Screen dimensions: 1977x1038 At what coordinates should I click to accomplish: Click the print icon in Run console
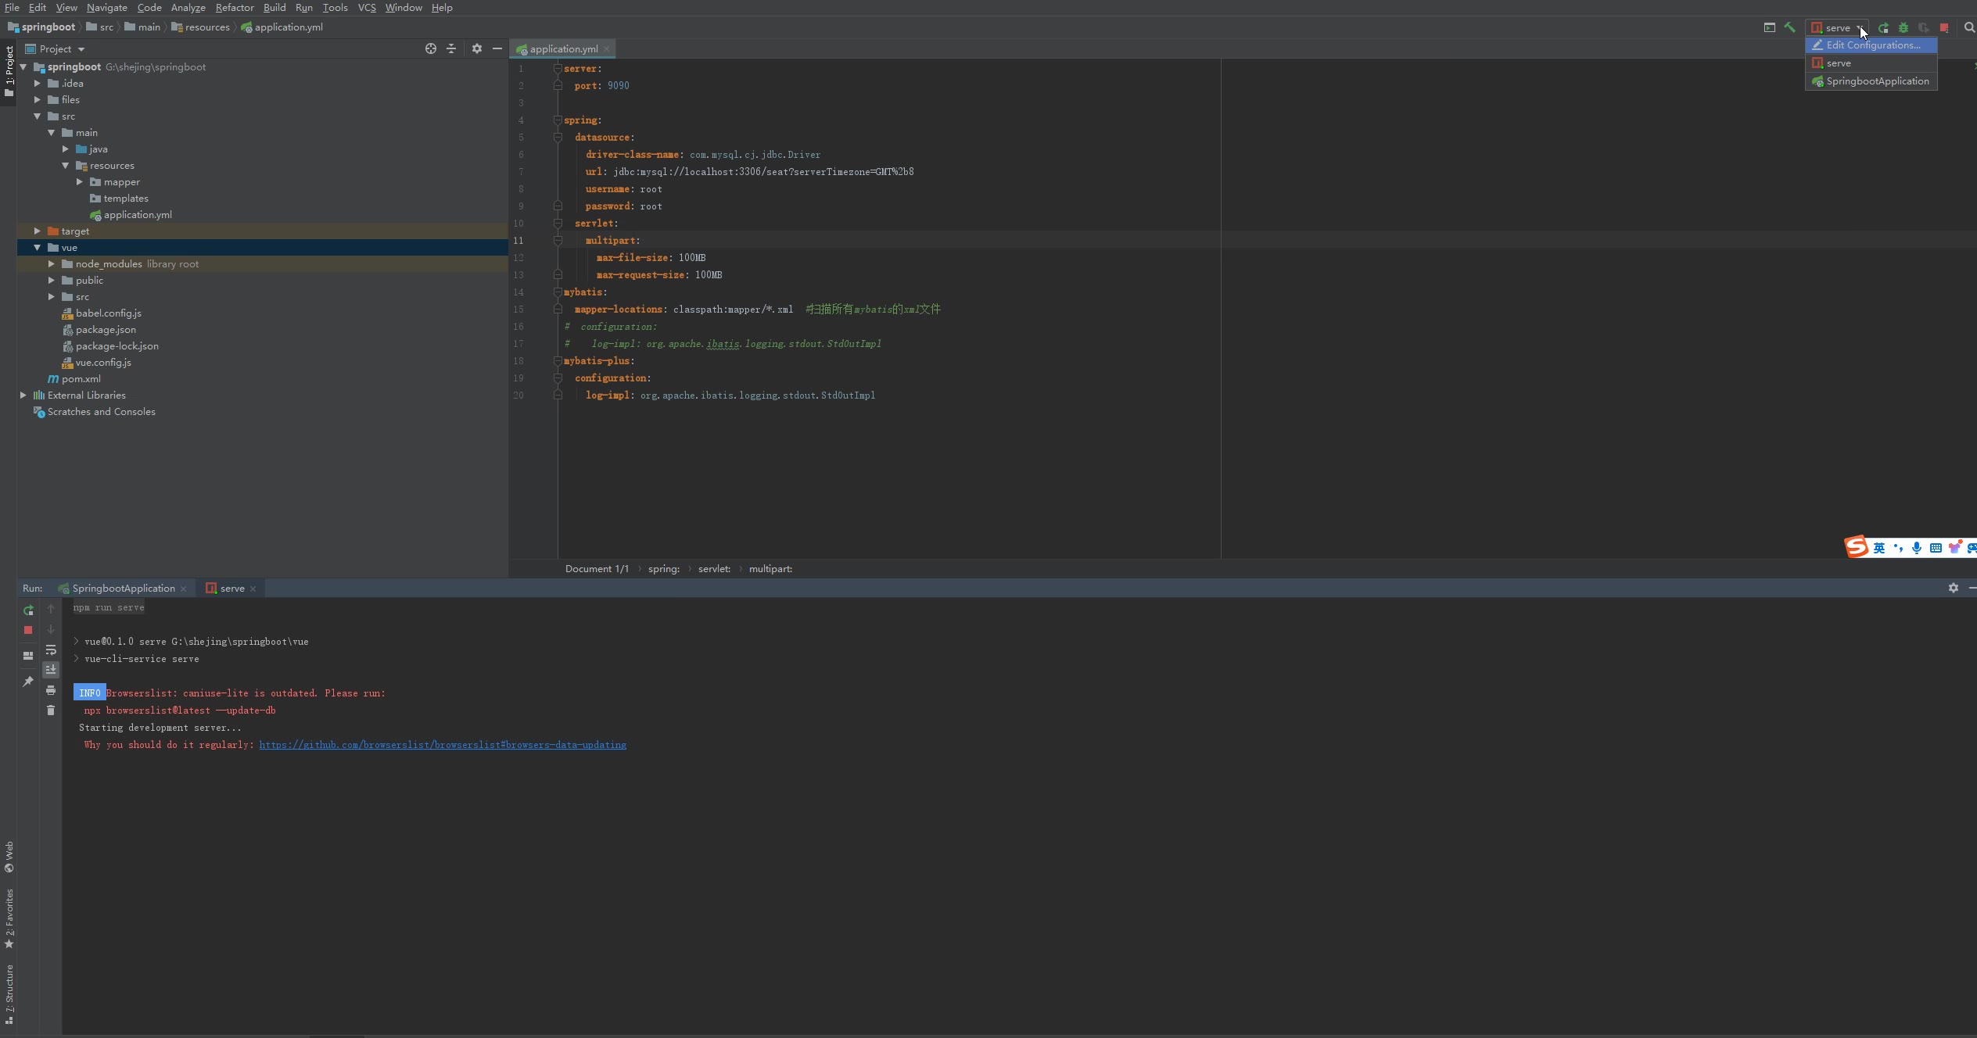(x=51, y=690)
